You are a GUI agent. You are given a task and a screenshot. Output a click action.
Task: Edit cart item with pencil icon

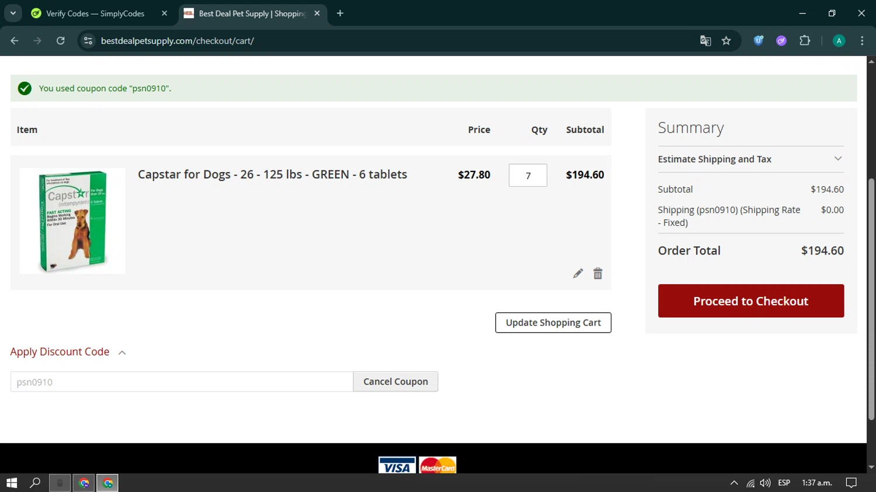[578, 273]
